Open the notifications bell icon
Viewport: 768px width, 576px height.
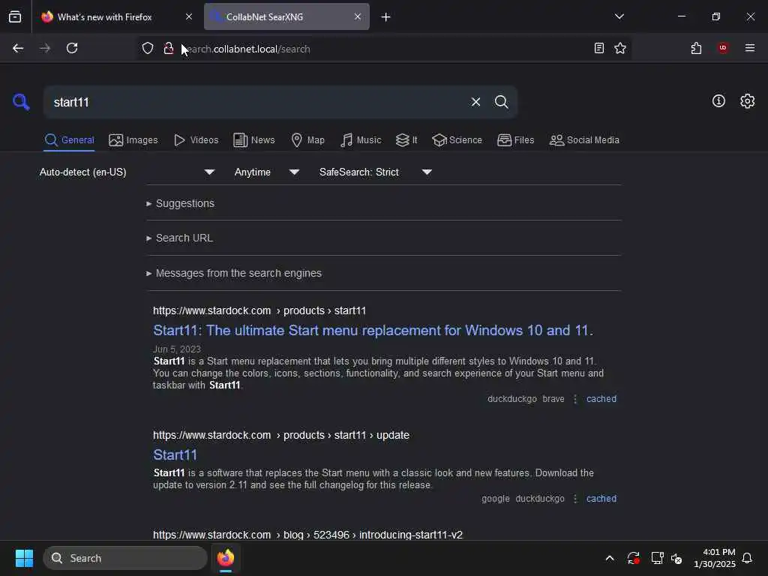[747, 558]
